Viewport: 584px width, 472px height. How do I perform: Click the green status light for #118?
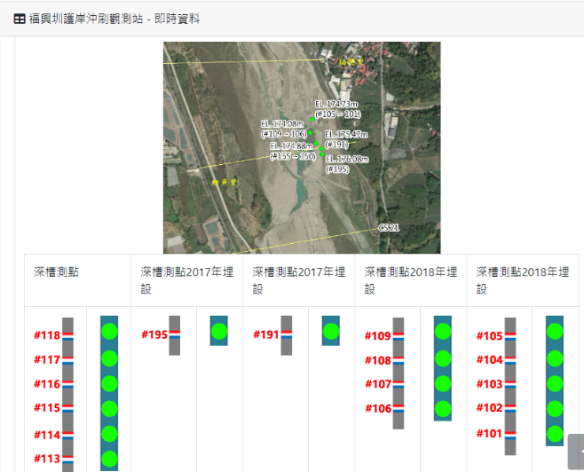click(x=109, y=331)
